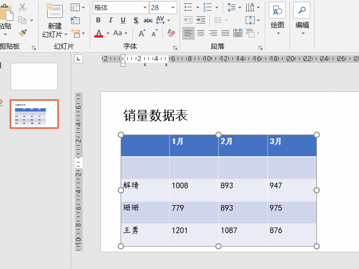The height and width of the screenshot is (269, 359).
Task: Click the reset slide icon
Action: pyautogui.click(x=75, y=20)
